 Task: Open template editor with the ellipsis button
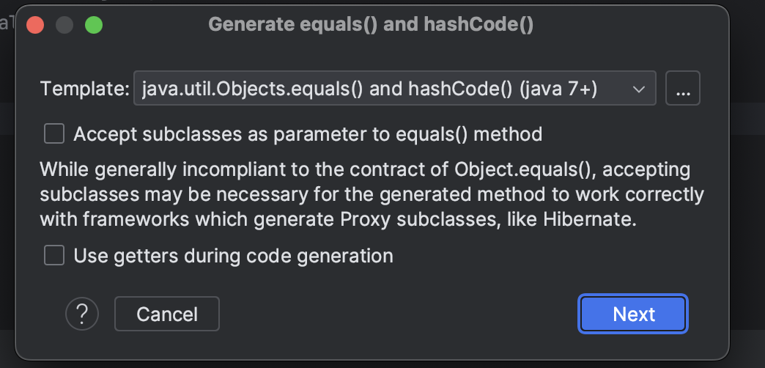[682, 88]
